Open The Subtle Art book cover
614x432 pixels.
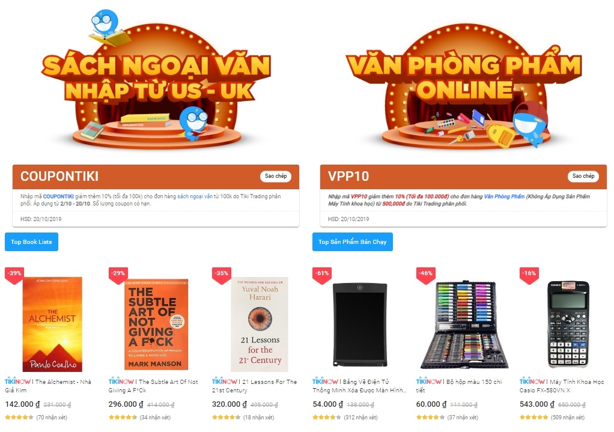156,324
